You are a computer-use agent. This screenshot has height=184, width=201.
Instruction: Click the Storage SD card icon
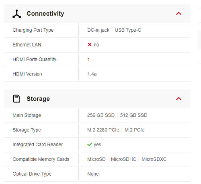coord(16,99)
